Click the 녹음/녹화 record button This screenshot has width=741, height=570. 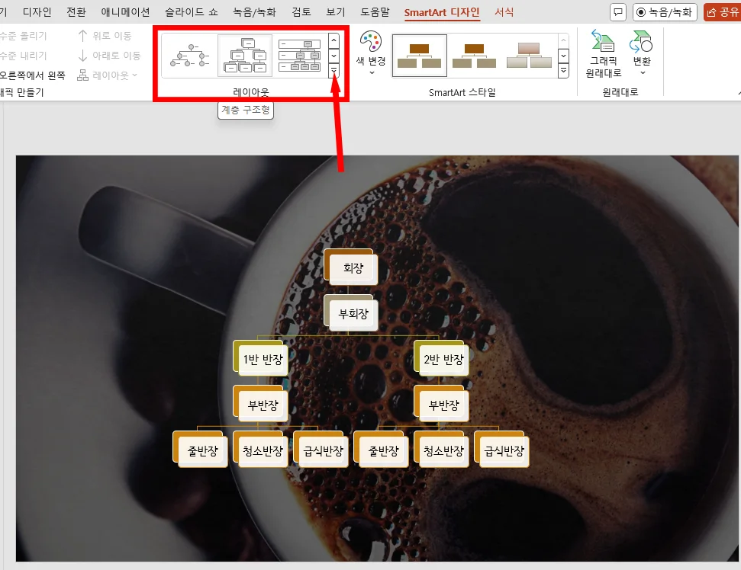tap(665, 12)
